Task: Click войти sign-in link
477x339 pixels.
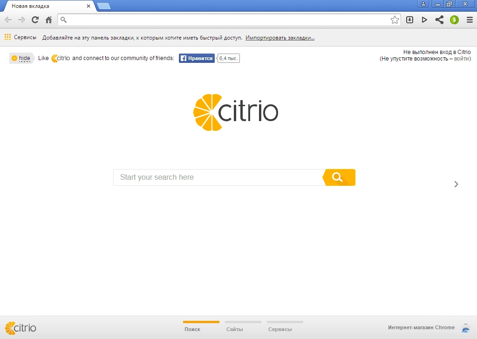Action: 462,59
